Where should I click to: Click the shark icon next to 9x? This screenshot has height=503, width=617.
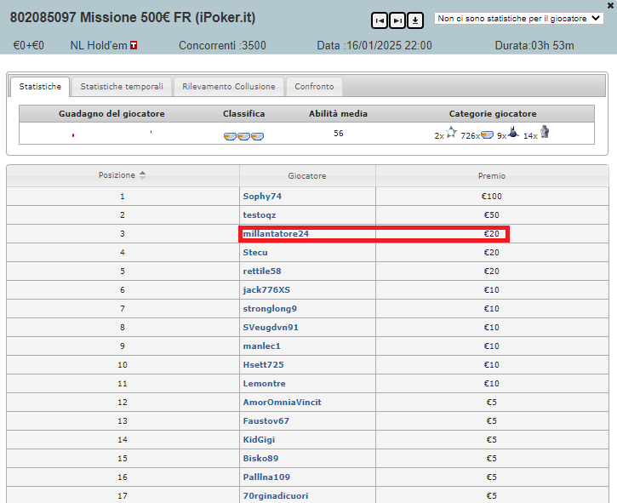click(x=513, y=132)
